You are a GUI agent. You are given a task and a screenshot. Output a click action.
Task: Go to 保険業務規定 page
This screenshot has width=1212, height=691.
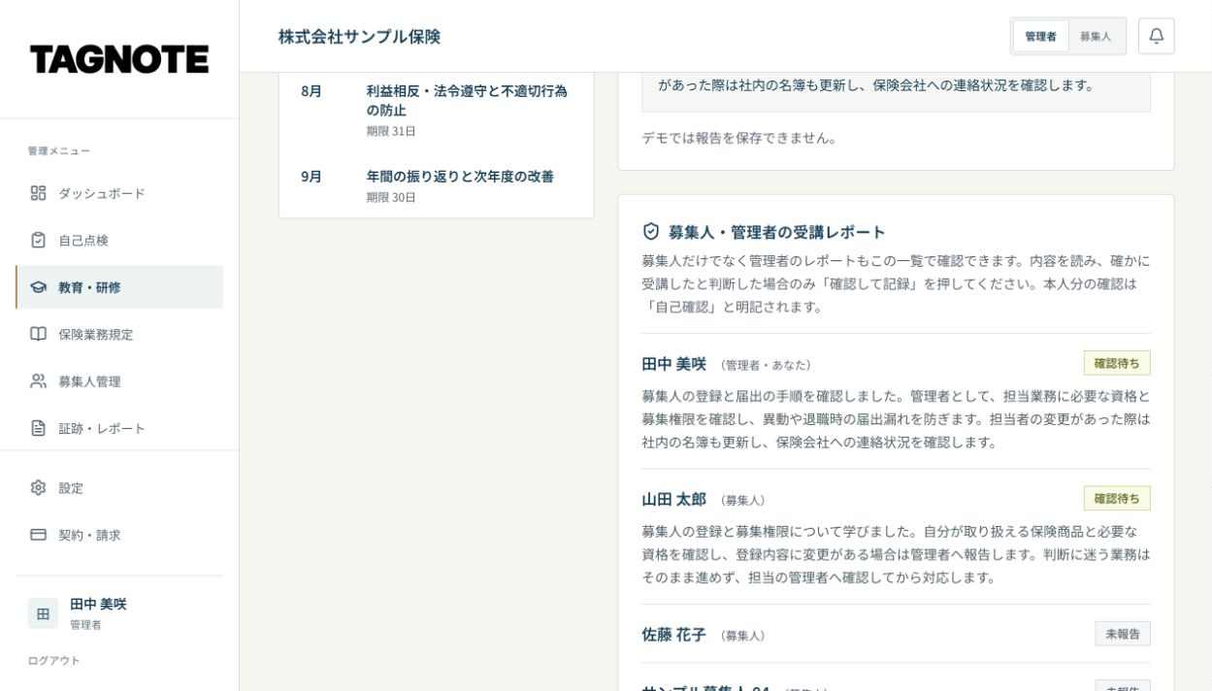[x=119, y=334]
